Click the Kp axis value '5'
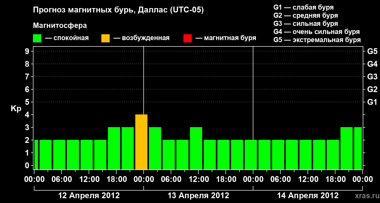The height and width of the screenshot is (203, 380). (28, 102)
